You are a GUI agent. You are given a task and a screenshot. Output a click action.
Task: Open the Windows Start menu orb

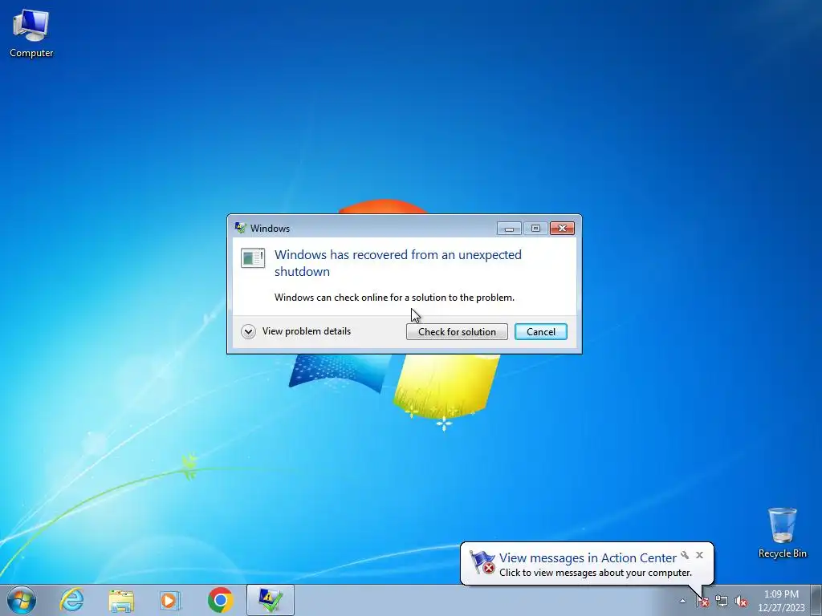pyautogui.click(x=22, y=600)
